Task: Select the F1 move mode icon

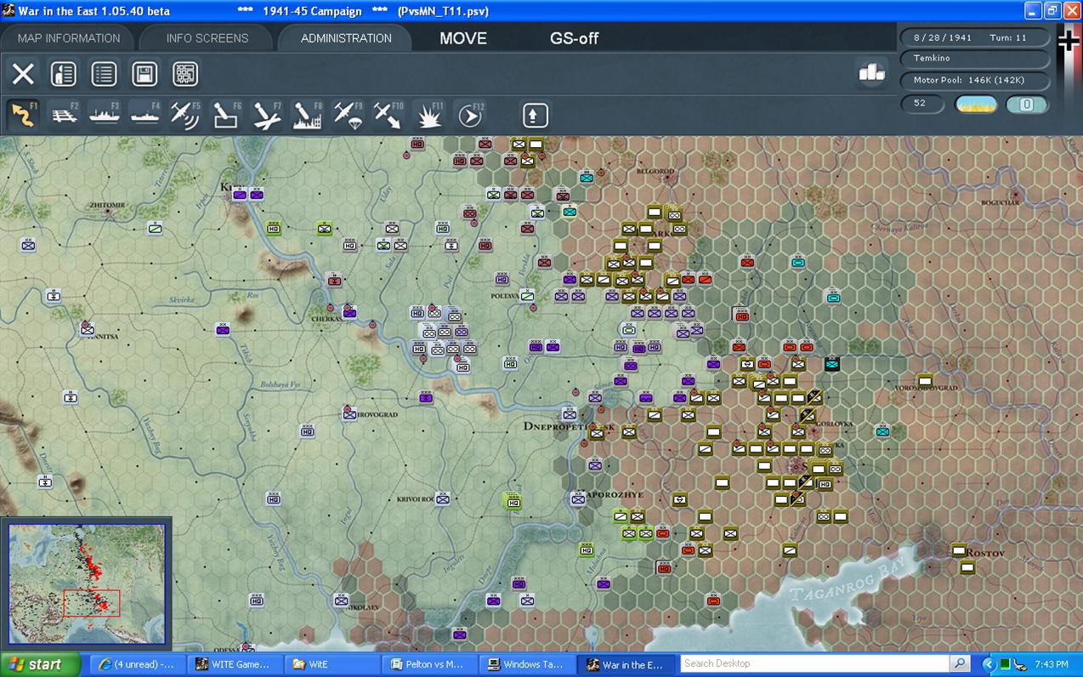Action: pos(23,115)
